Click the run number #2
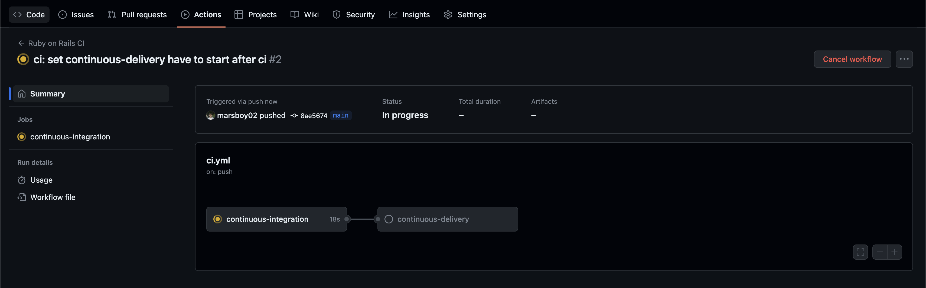Screen dimensions: 926x288 pyautogui.click(x=275, y=59)
